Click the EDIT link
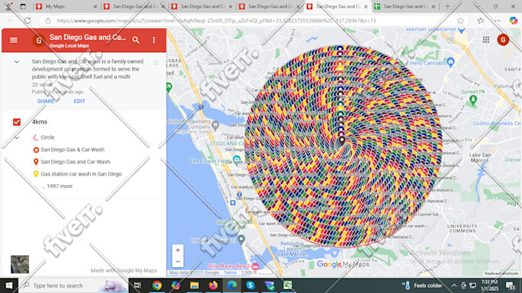The image size is (522, 293). [79, 101]
